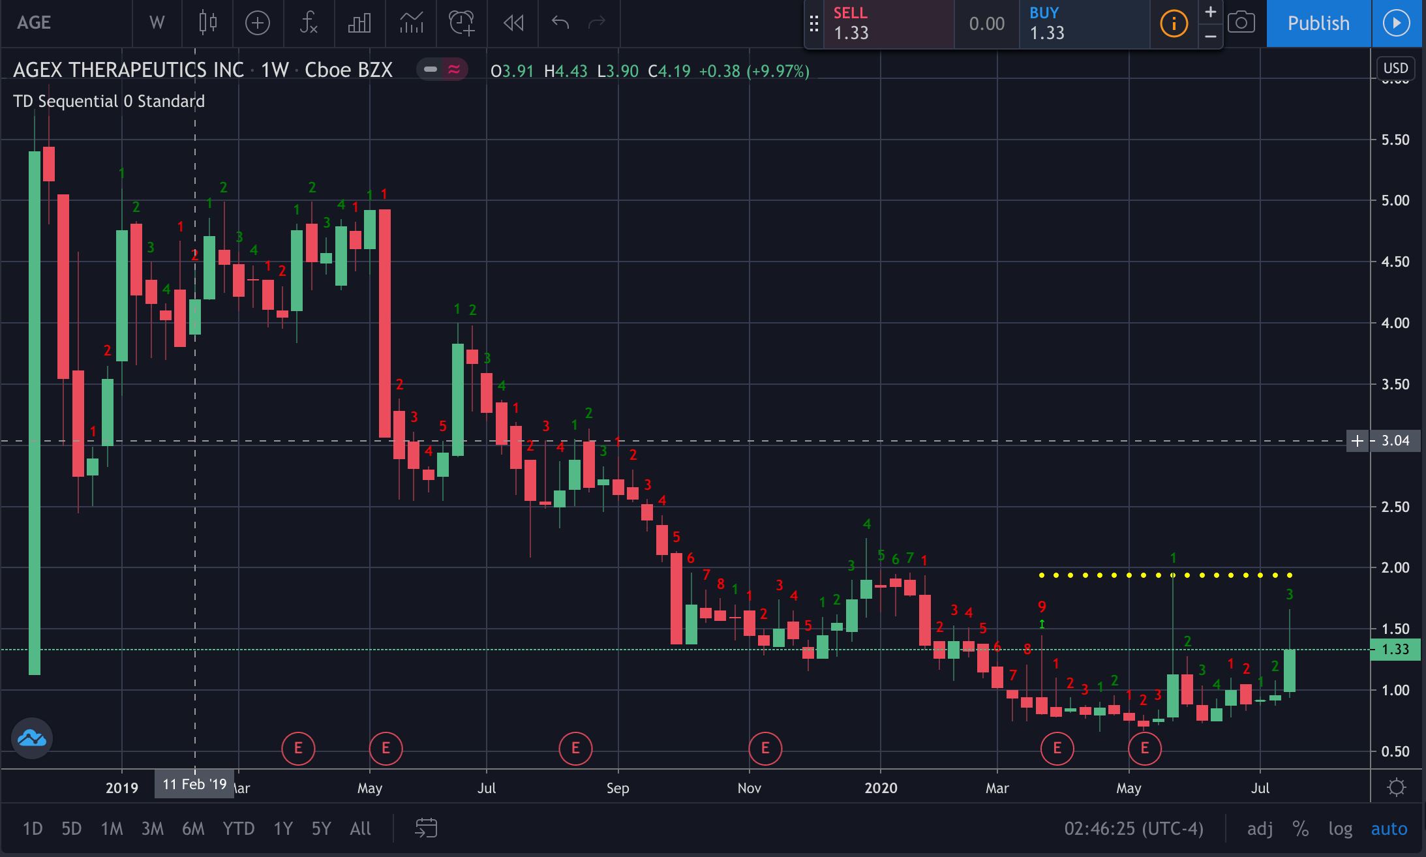1426x857 pixels.
Task: Create an alert with alarm clock icon
Action: [x=462, y=23]
